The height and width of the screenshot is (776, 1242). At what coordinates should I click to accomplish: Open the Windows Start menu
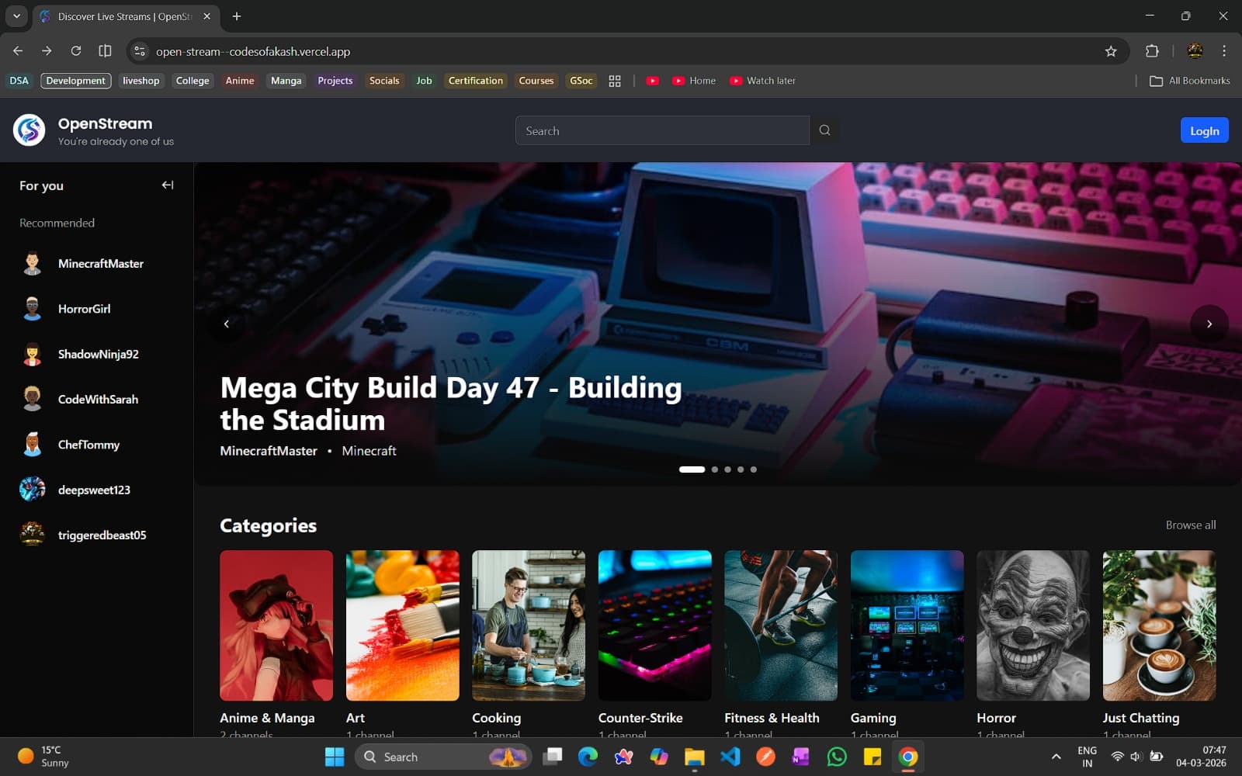(x=335, y=757)
